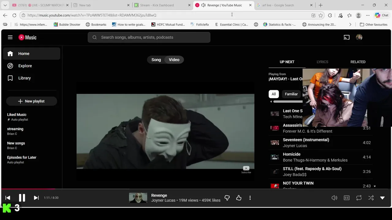Toggle shuffle mode
Viewport: 392px width, 220px height.
tap(371, 198)
